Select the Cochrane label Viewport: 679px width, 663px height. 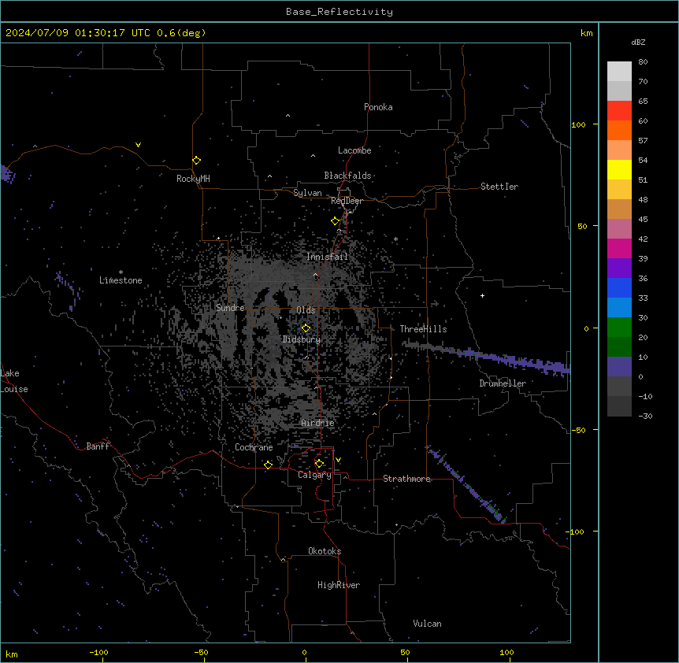click(x=254, y=447)
